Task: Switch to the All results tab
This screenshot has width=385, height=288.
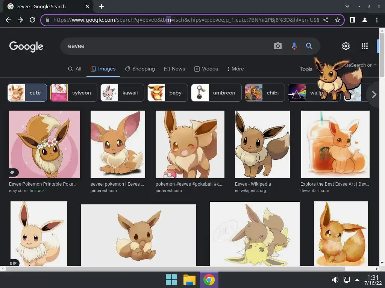Action: [x=74, y=69]
